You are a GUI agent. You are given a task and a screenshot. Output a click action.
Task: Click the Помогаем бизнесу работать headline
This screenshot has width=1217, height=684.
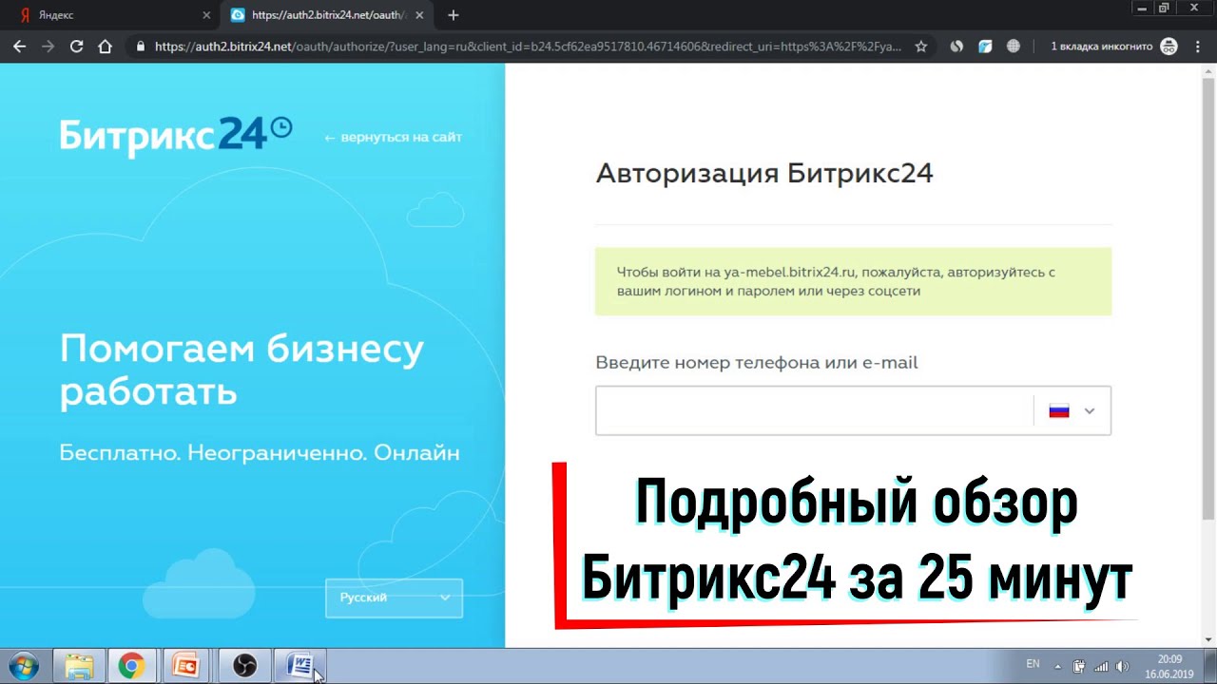(241, 370)
